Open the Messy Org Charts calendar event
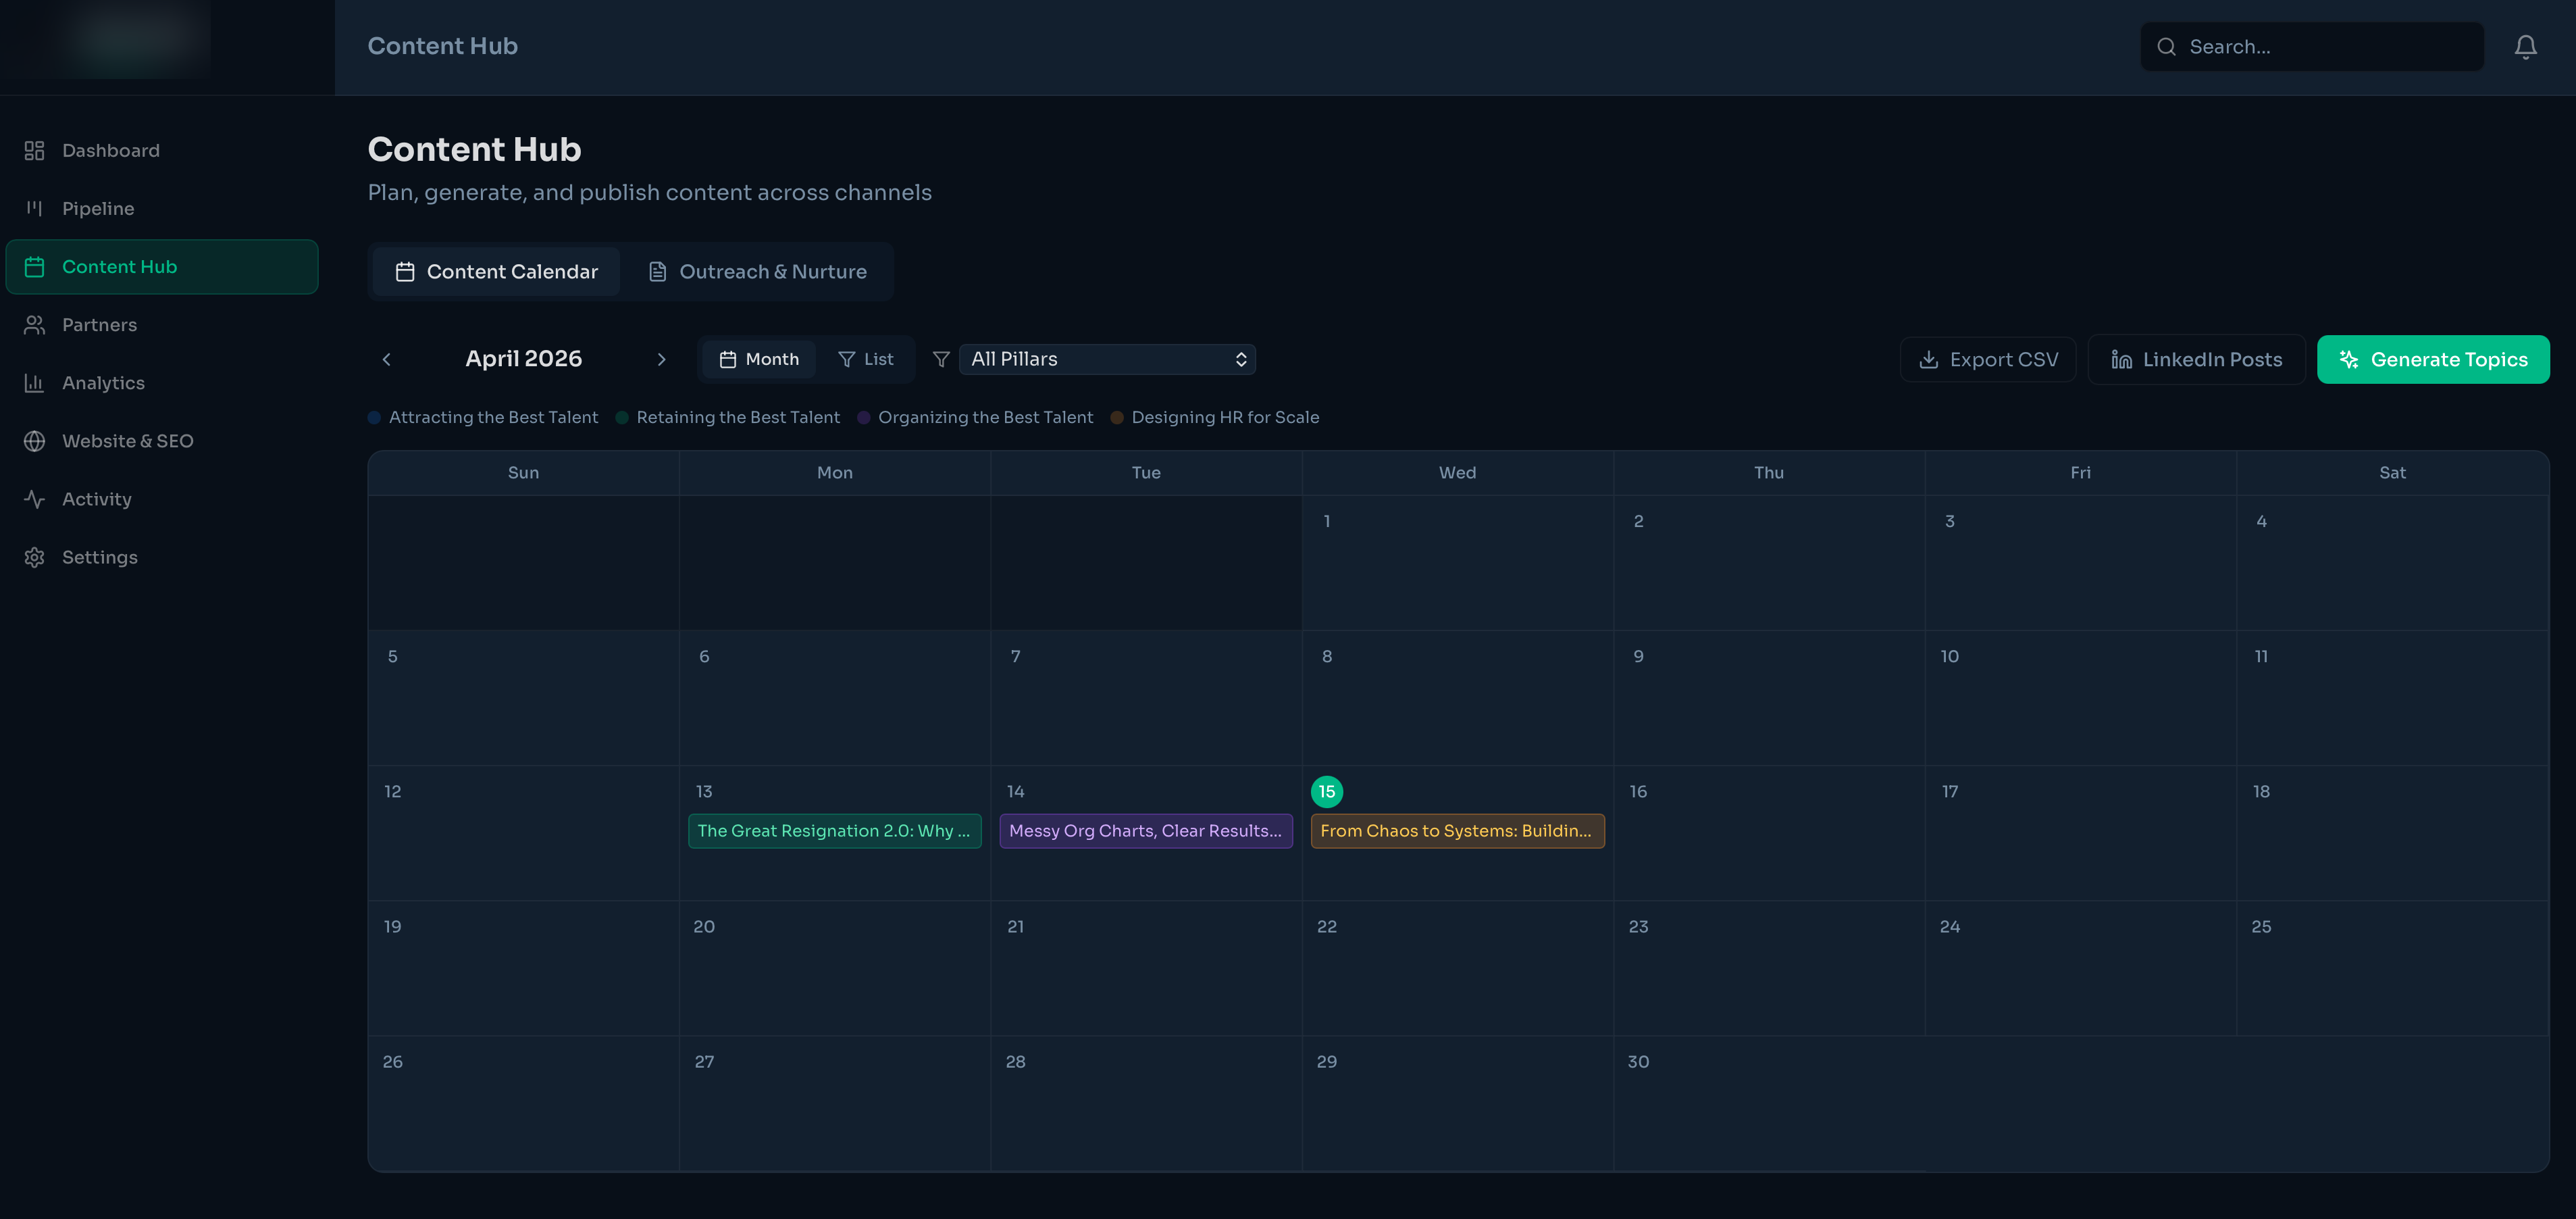The height and width of the screenshot is (1219, 2576). pos(1145,830)
